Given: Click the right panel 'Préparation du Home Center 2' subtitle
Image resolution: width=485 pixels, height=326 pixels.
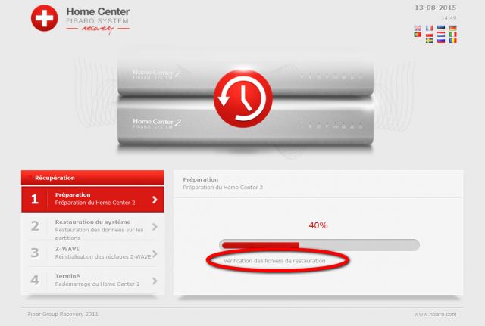Looking at the screenshot, I should pyautogui.click(x=223, y=187).
